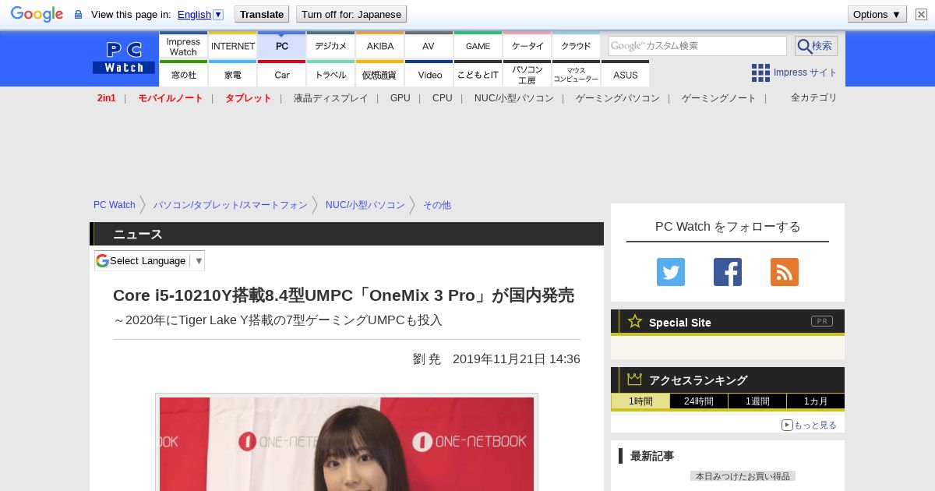This screenshot has height=491, width=935.
Task: Open the INTERNET nav tab
Action: click(233, 45)
